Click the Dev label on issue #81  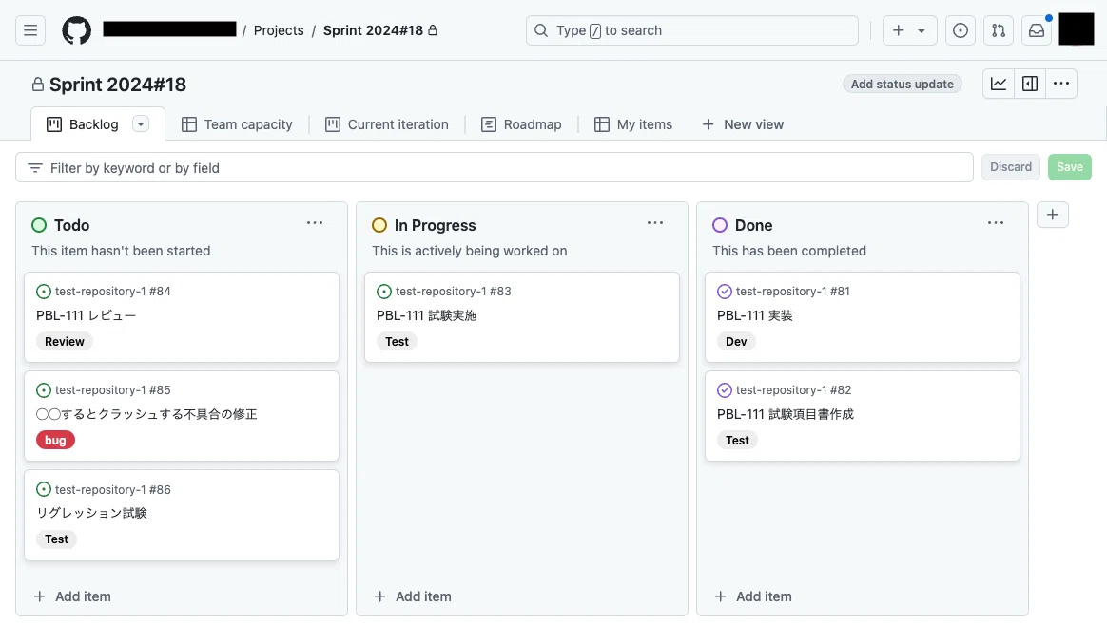[736, 341]
